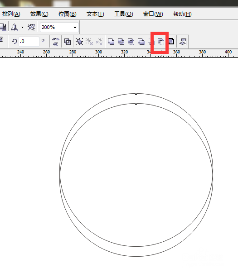
Task: Click the welcome screen icon beside launcher
Action: coord(31,27)
